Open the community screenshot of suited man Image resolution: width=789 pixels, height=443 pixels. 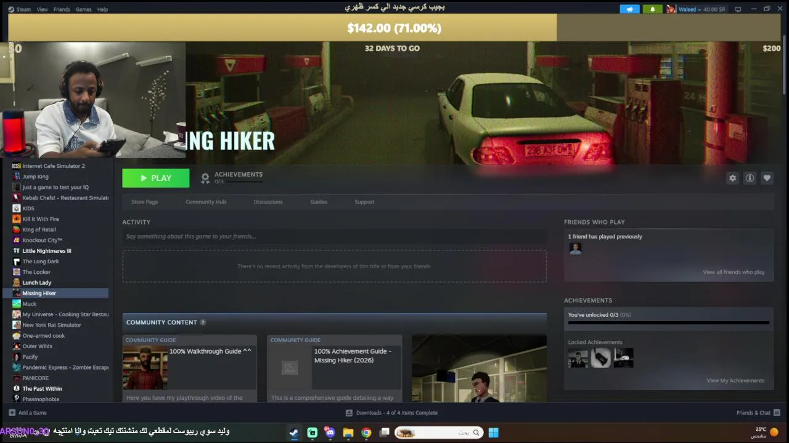tap(479, 368)
